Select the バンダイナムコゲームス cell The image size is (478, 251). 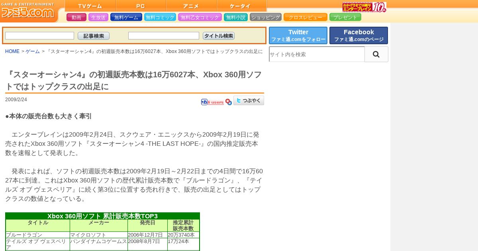click(99, 244)
